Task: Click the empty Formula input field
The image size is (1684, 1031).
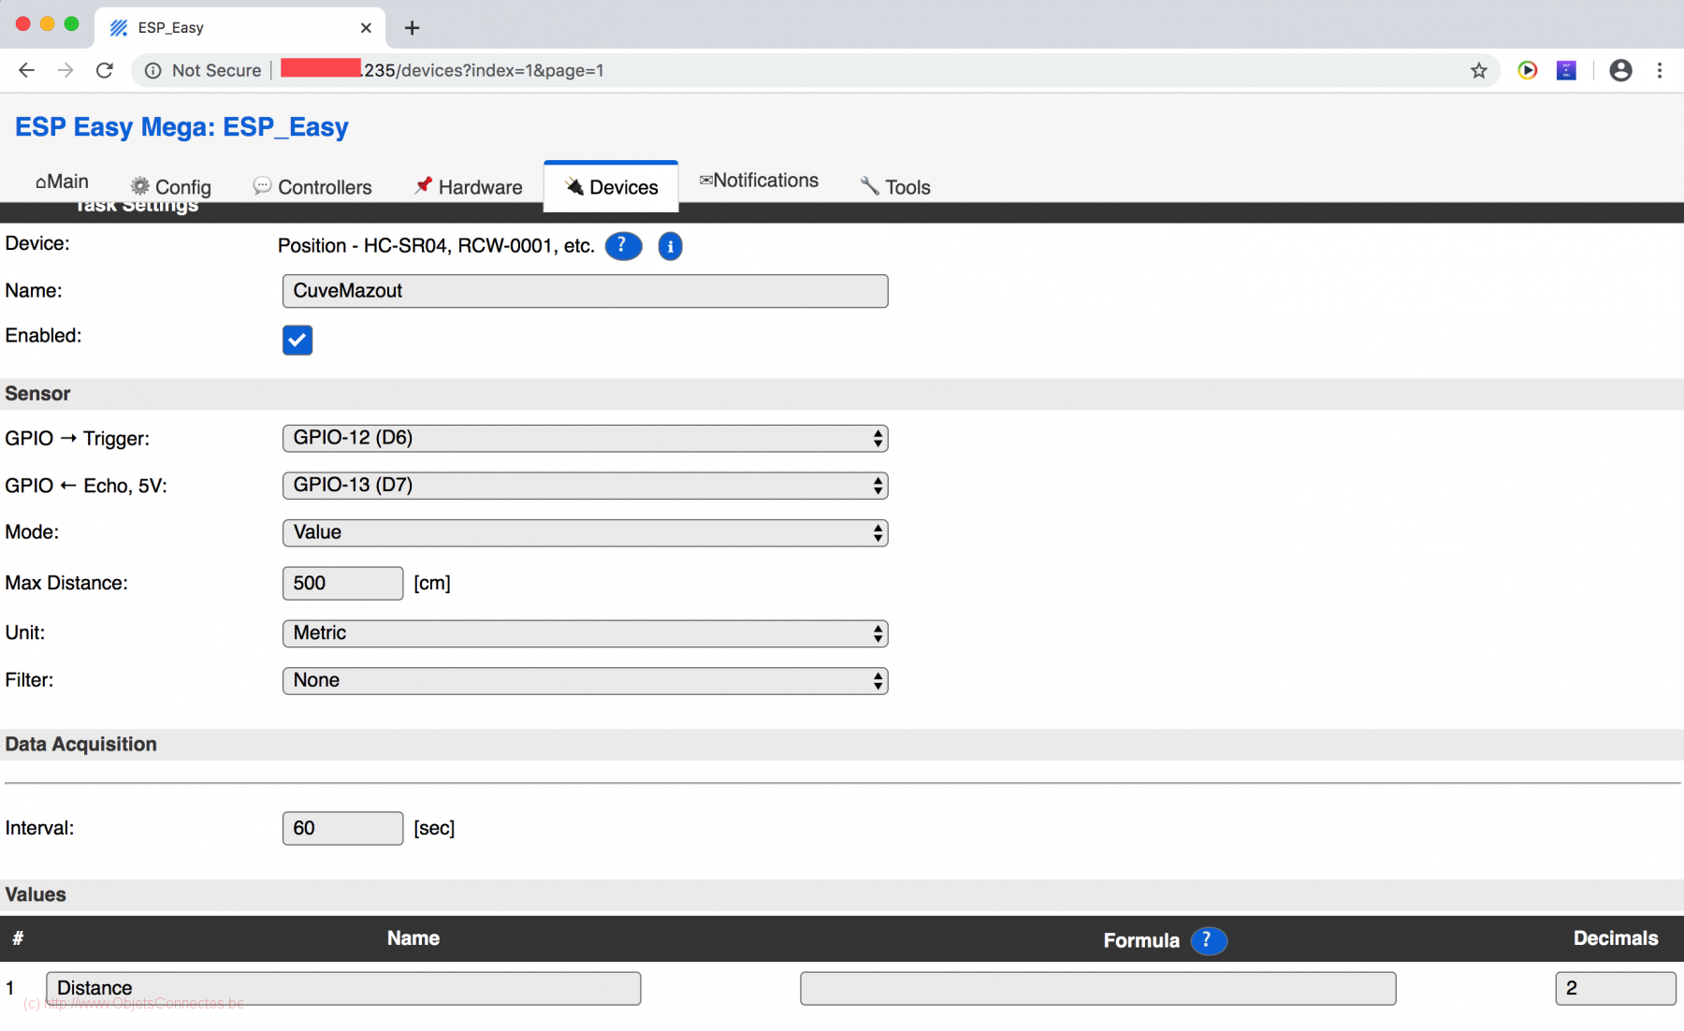Action: [1098, 988]
